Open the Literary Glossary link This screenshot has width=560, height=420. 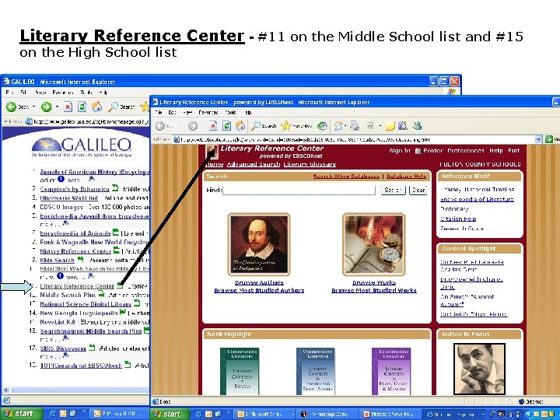tap(310, 164)
